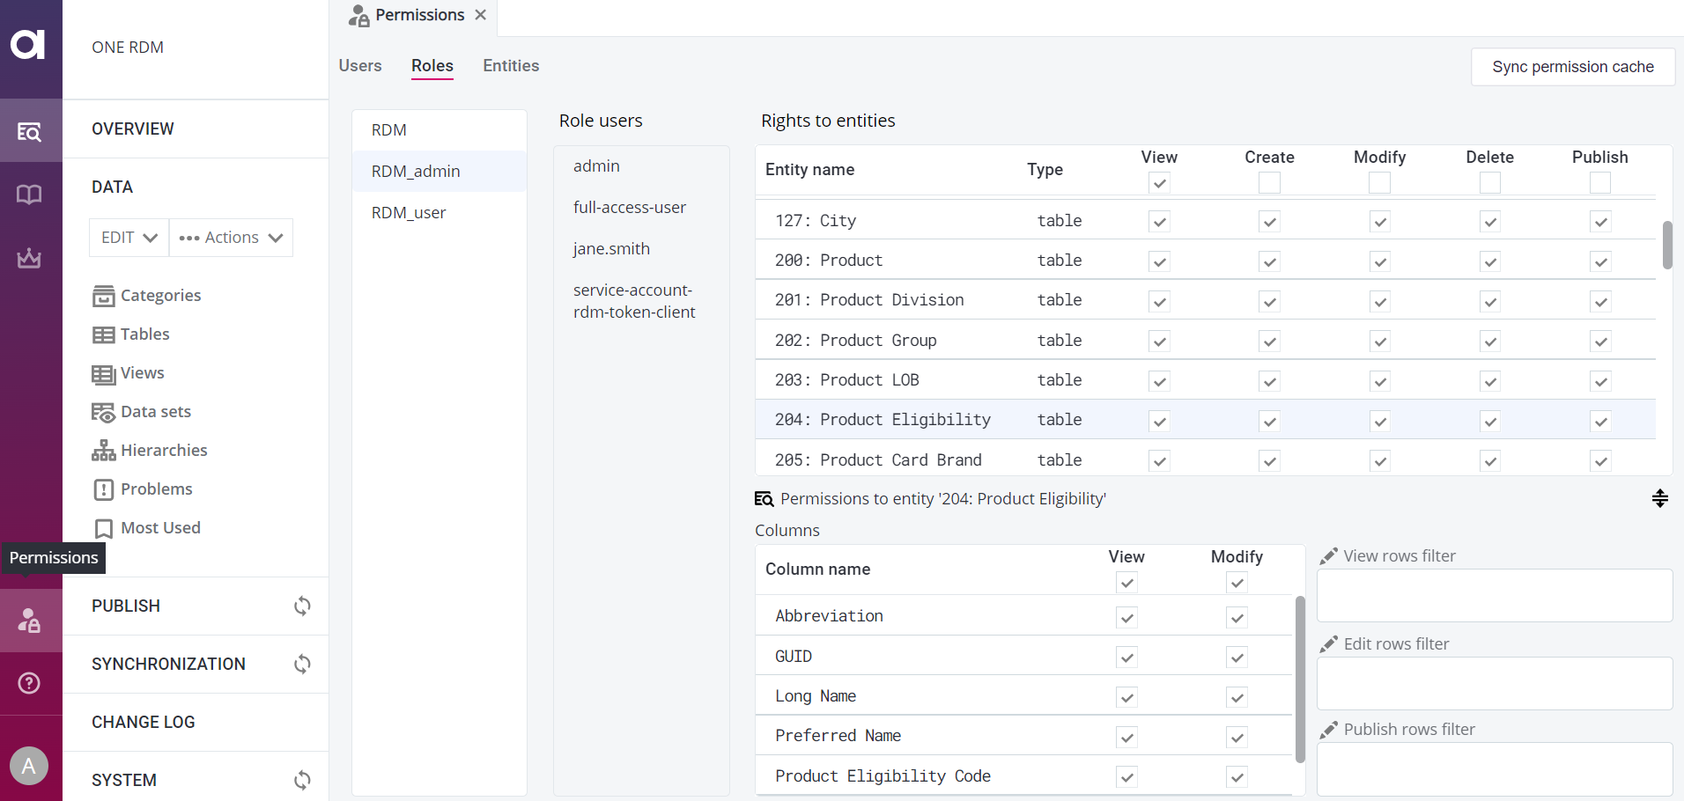The width and height of the screenshot is (1684, 801).
Task: Refresh Synchronization using its refresh icon
Action: click(x=302, y=664)
